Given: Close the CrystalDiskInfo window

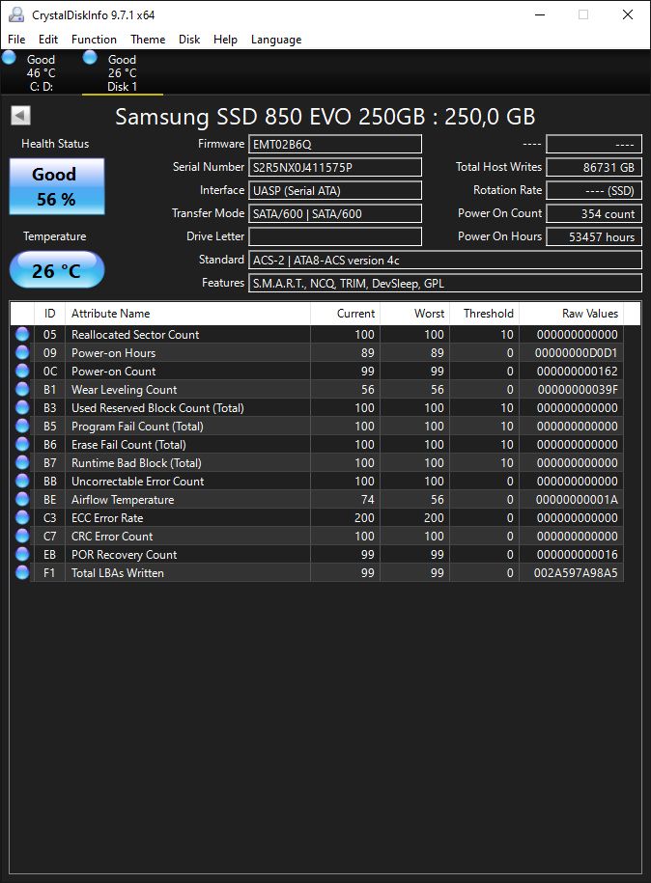Looking at the screenshot, I should click(627, 14).
